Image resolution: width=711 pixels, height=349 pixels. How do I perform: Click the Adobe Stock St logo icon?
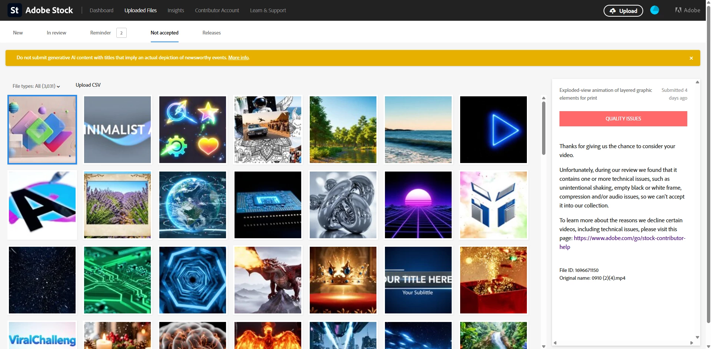[x=14, y=10]
